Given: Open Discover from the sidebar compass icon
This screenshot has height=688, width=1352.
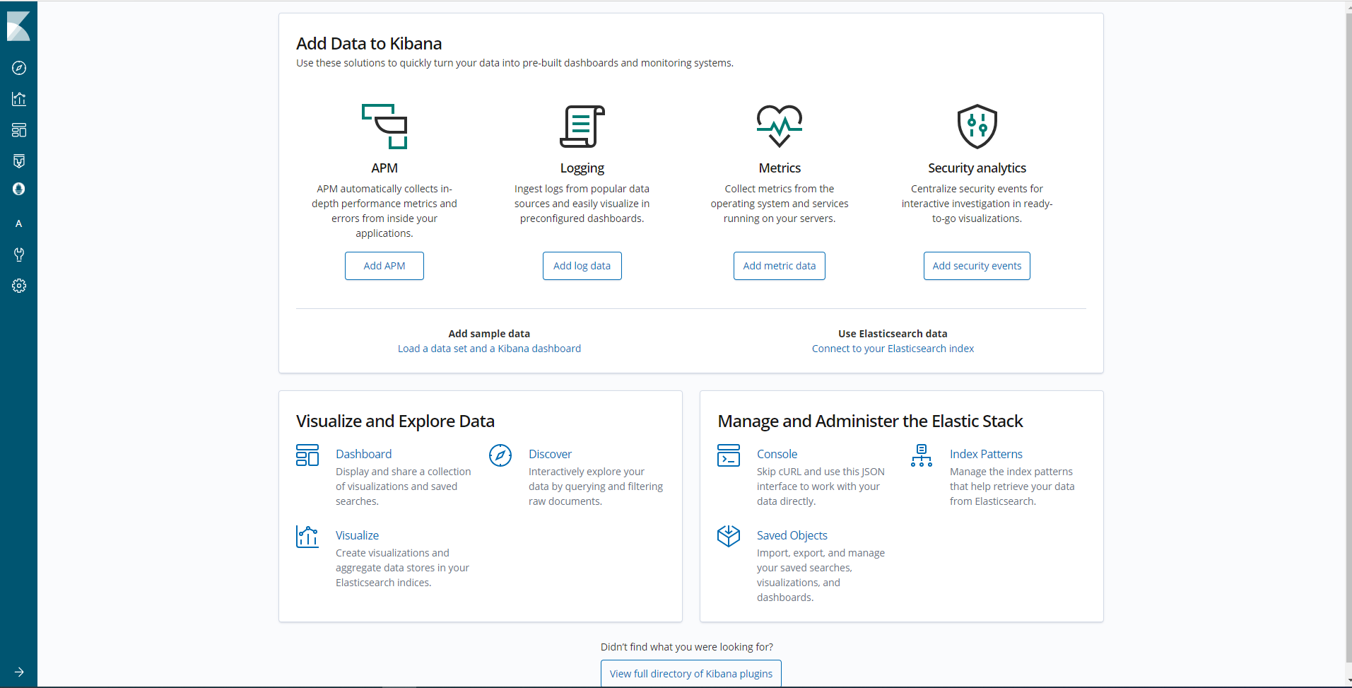Looking at the screenshot, I should [19, 68].
